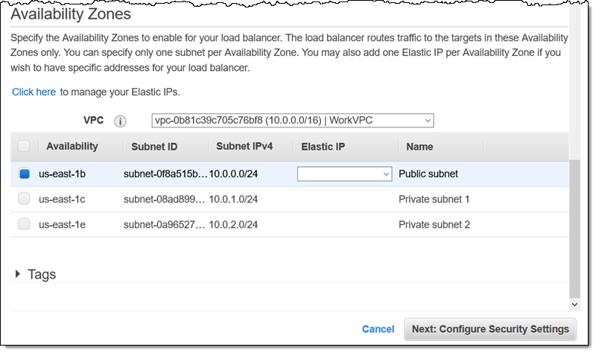Expand the Tags section triangle
This screenshot has width=596, height=353.
click(18, 274)
